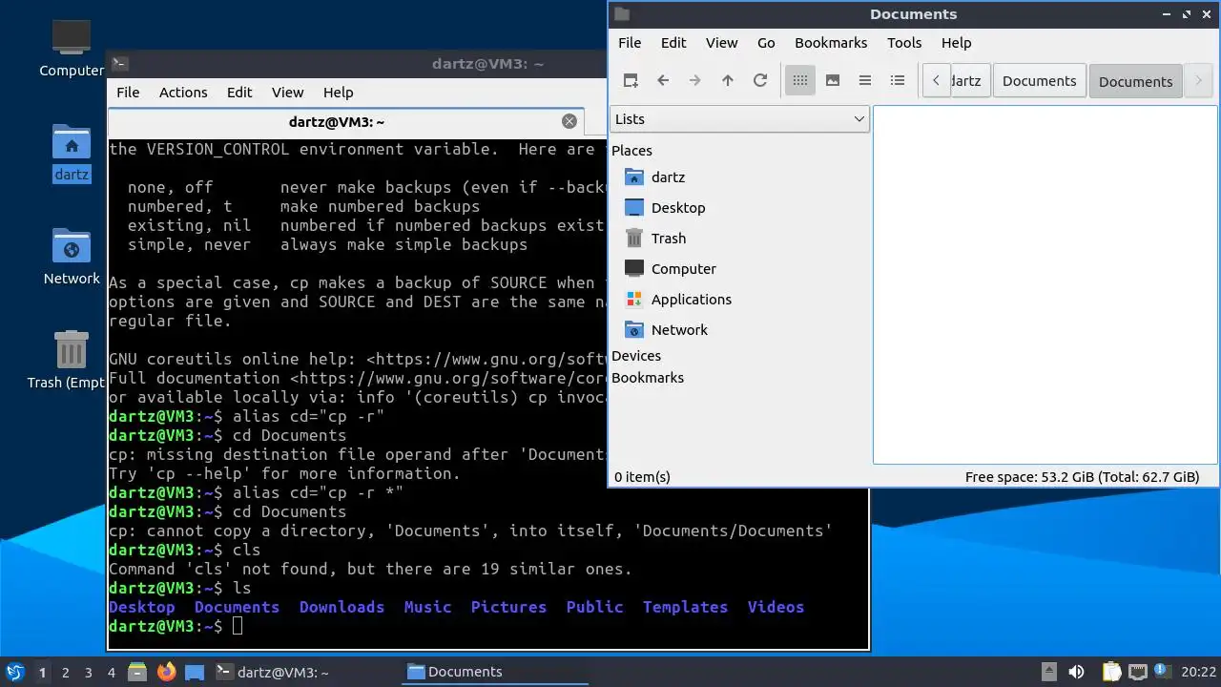Viewport: 1221px width, 687px height.
Task: Open the Lists side pane dropdown
Action: point(739,119)
